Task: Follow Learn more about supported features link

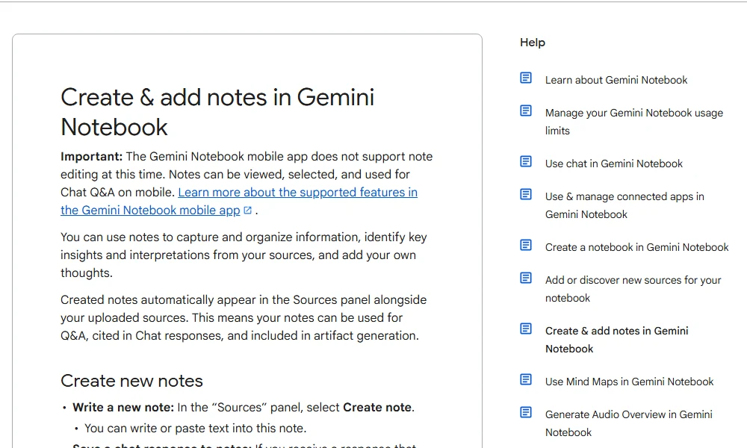Action: click(239, 201)
